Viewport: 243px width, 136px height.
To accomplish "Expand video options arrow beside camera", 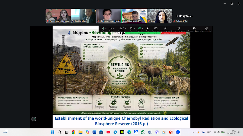I will (x=114, y=28).
